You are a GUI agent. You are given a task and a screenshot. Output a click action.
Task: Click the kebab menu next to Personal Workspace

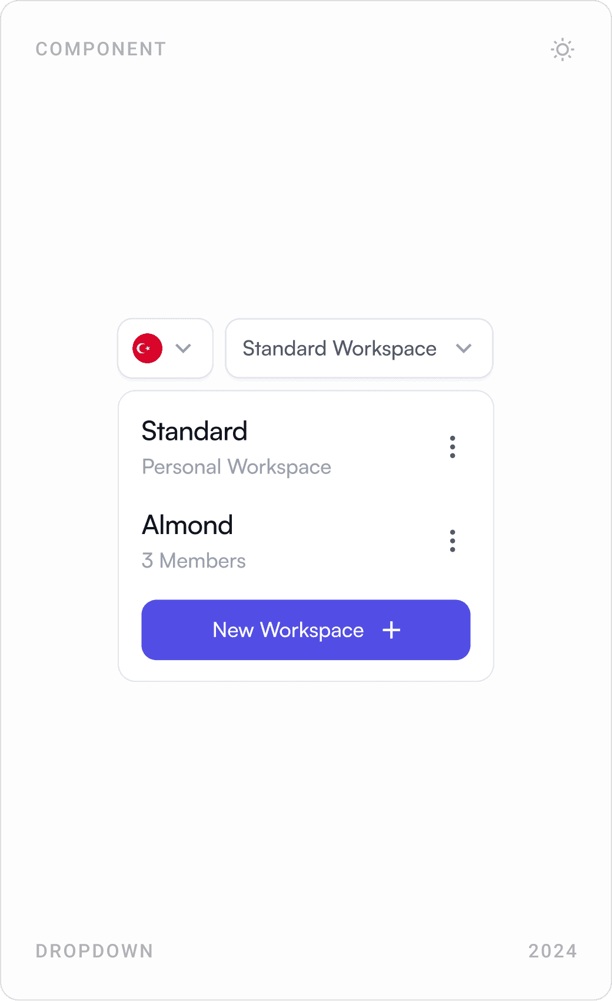click(x=453, y=447)
